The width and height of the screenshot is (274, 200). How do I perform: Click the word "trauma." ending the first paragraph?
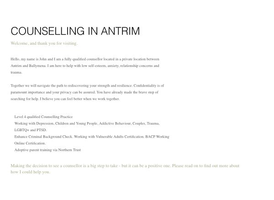(x=16, y=72)
